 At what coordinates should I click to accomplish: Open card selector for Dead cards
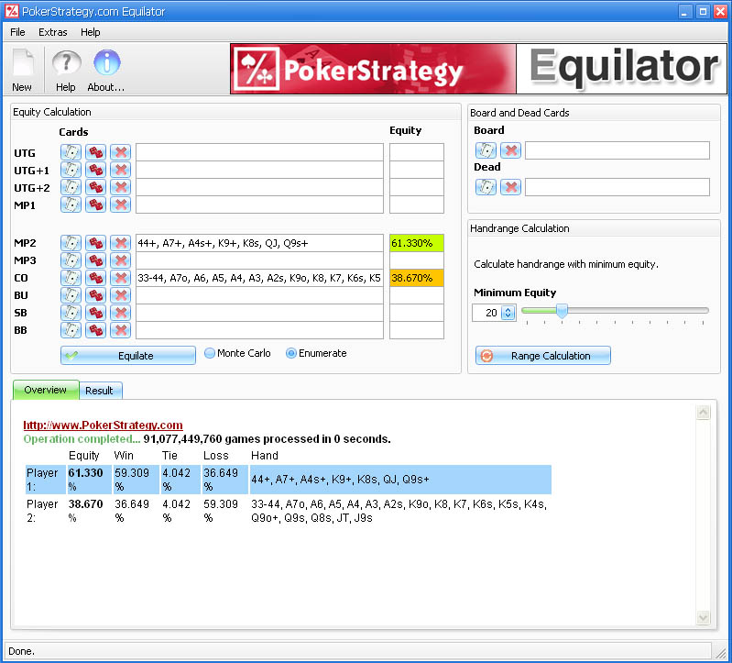(x=486, y=187)
